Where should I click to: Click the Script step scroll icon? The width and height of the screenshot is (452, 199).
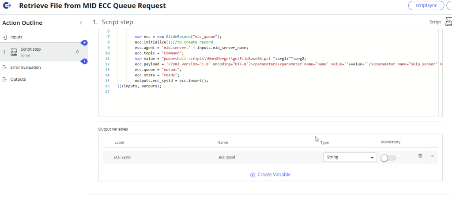pos(14,52)
